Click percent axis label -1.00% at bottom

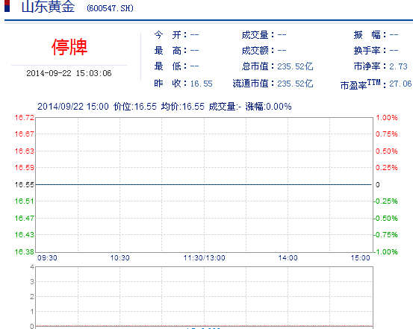pyautogui.click(x=385, y=252)
